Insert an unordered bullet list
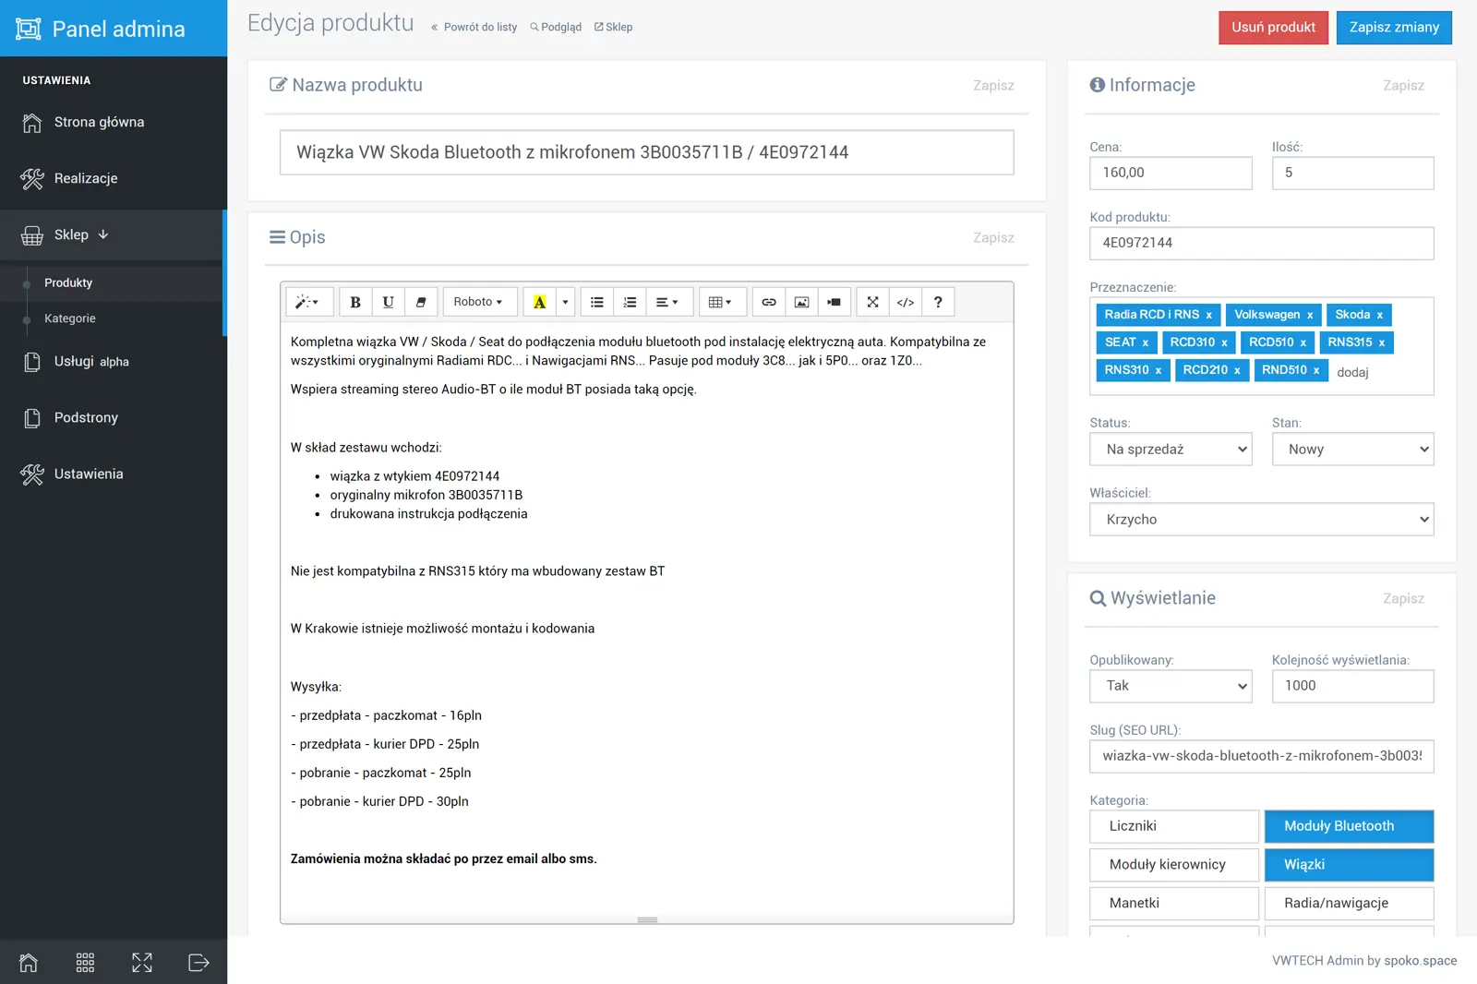This screenshot has height=984, width=1477. coord(597,302)
